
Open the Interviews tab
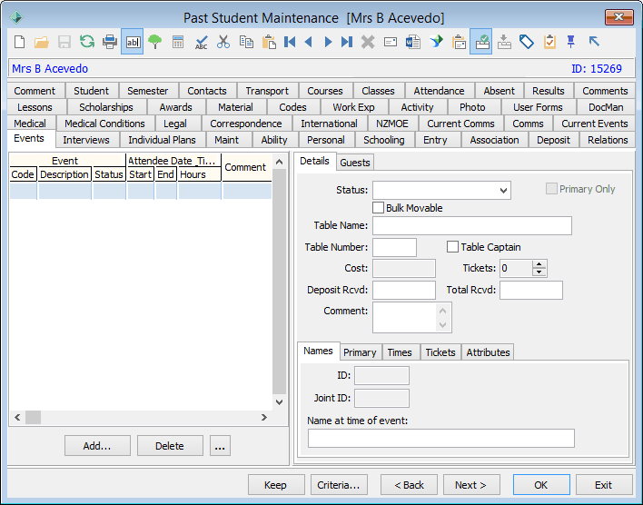coord(86,140)
